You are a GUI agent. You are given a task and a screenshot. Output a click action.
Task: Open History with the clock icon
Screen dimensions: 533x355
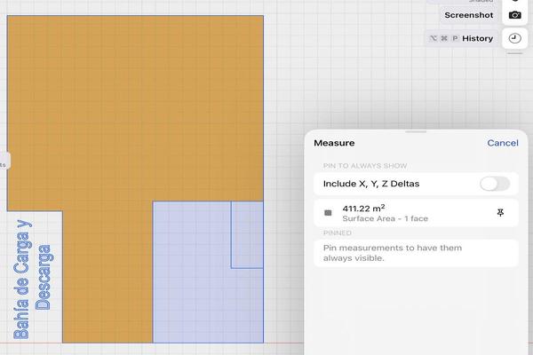coord(514,38)
